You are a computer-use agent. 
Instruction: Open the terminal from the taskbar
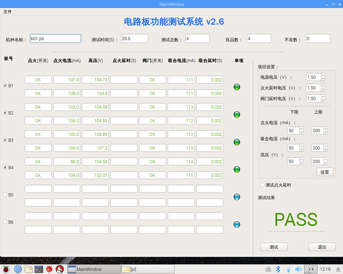(x=39, y=269)
